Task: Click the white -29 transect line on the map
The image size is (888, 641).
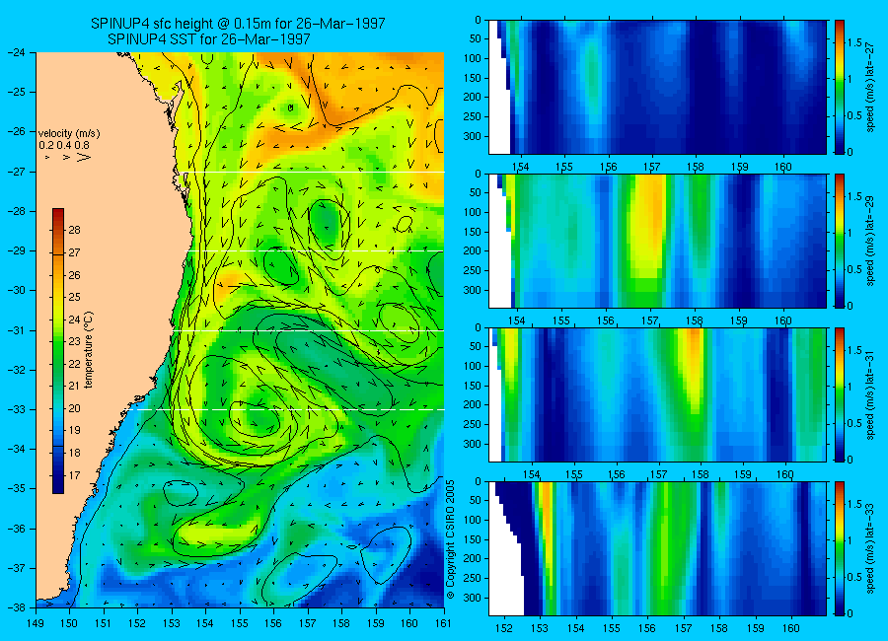Action: click(x=316, y=250)
